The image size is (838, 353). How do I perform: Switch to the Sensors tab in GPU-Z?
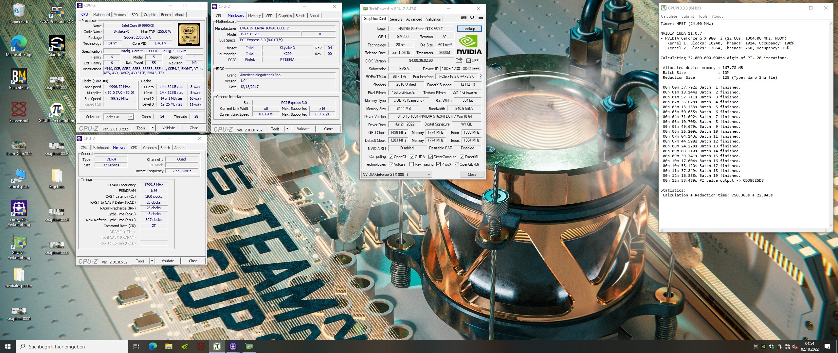click(396, 19)
